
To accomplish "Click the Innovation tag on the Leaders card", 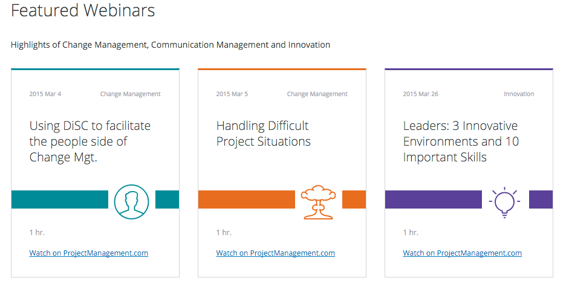I will tap(519, 94).
